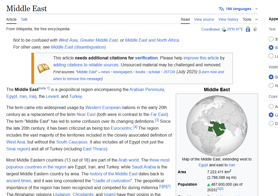
Task: Open the ancient times link
Action: point(19,181)
